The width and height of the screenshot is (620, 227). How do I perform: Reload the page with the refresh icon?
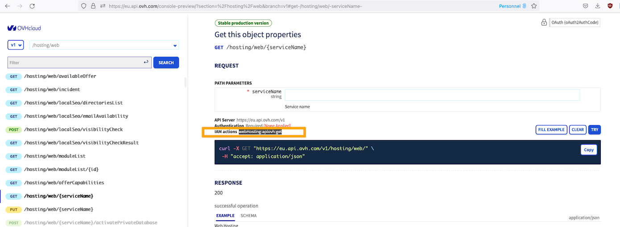[32, 6]
